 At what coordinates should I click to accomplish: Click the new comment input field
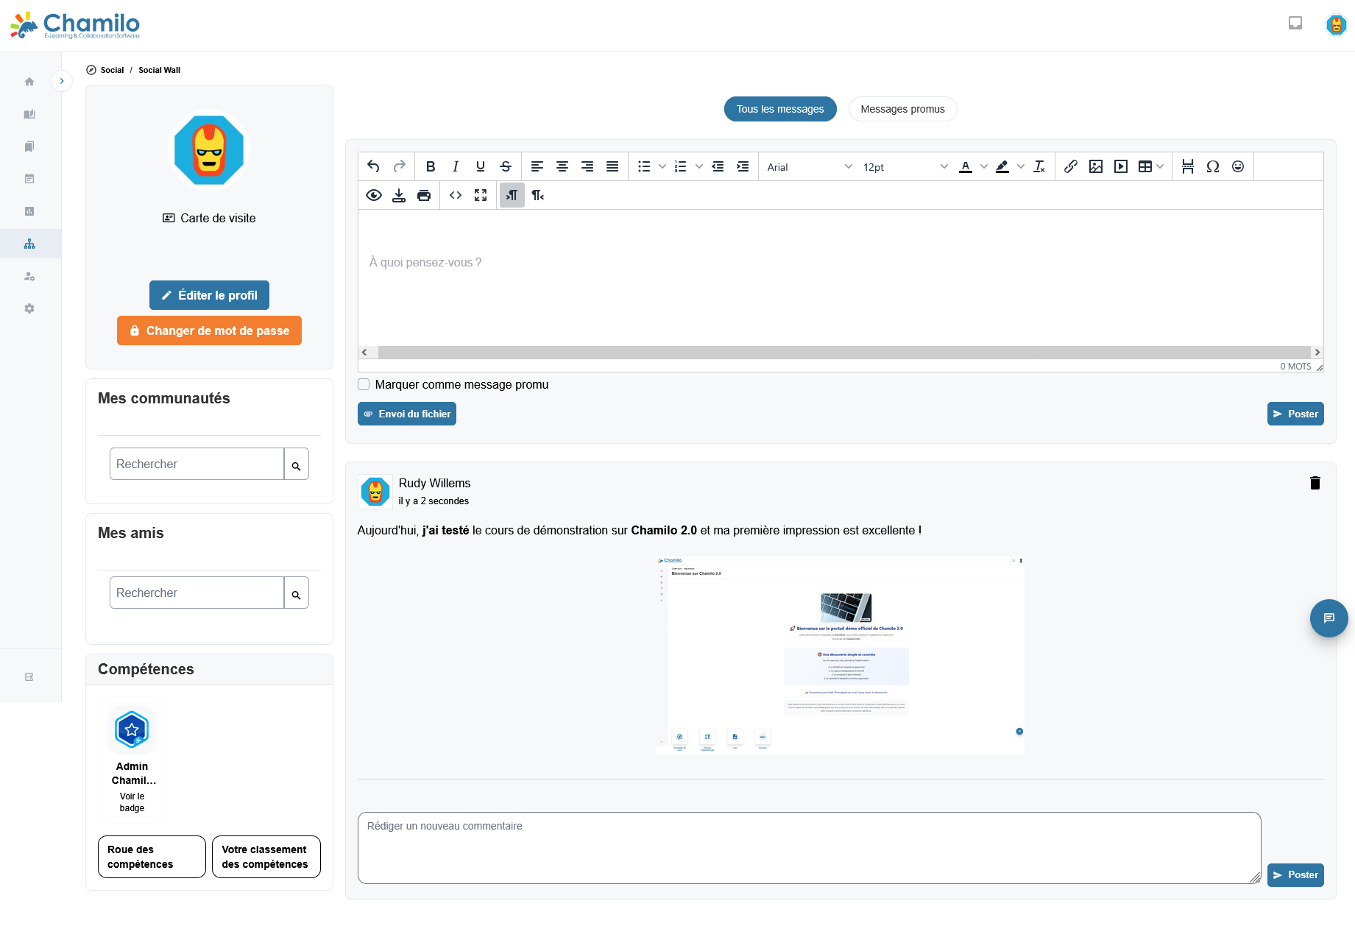808,847
